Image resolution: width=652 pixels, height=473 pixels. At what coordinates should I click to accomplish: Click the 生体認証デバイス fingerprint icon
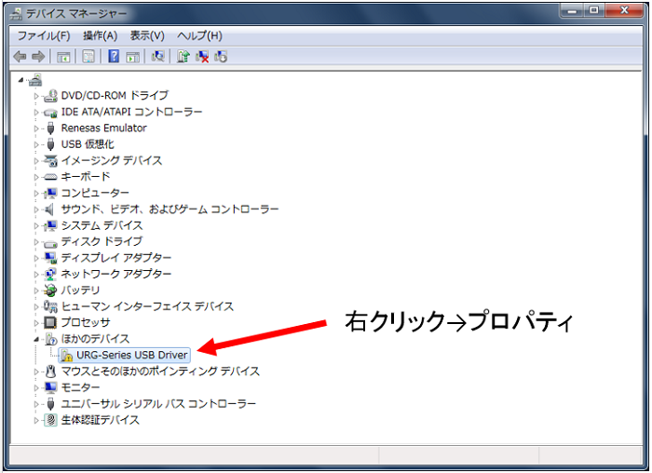(50, 420)
